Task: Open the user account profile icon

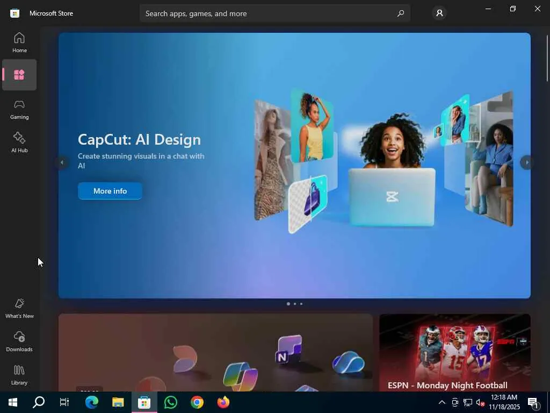Action: 439,13
